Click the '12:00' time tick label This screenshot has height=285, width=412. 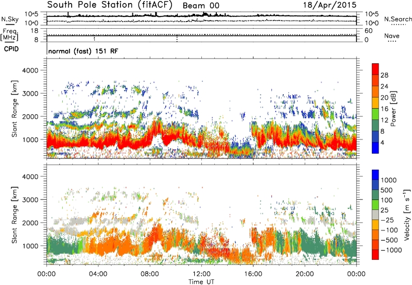[201, 274]
